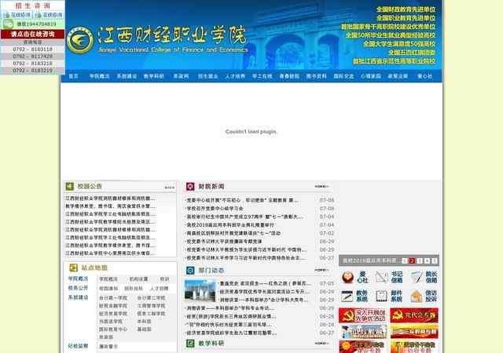Open 青春财院 in the navigation bar
The height and width of the screenshot is (353, 503).
tap(289, 76)
